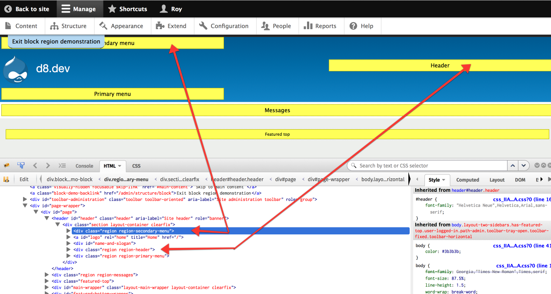Click the Firebug bug icon
Image resolution: width=551 pixels, height=294 pixels.
[7, 166]
